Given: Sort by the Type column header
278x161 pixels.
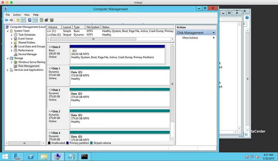Looking at the screenshot, I should coord(79,27).
